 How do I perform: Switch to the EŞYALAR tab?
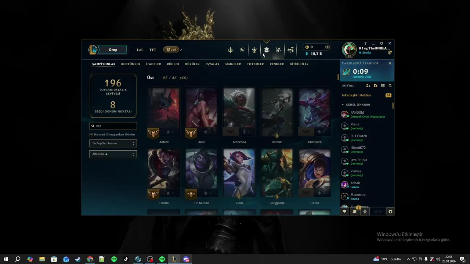pyautogui.click(x=212, y=64)
